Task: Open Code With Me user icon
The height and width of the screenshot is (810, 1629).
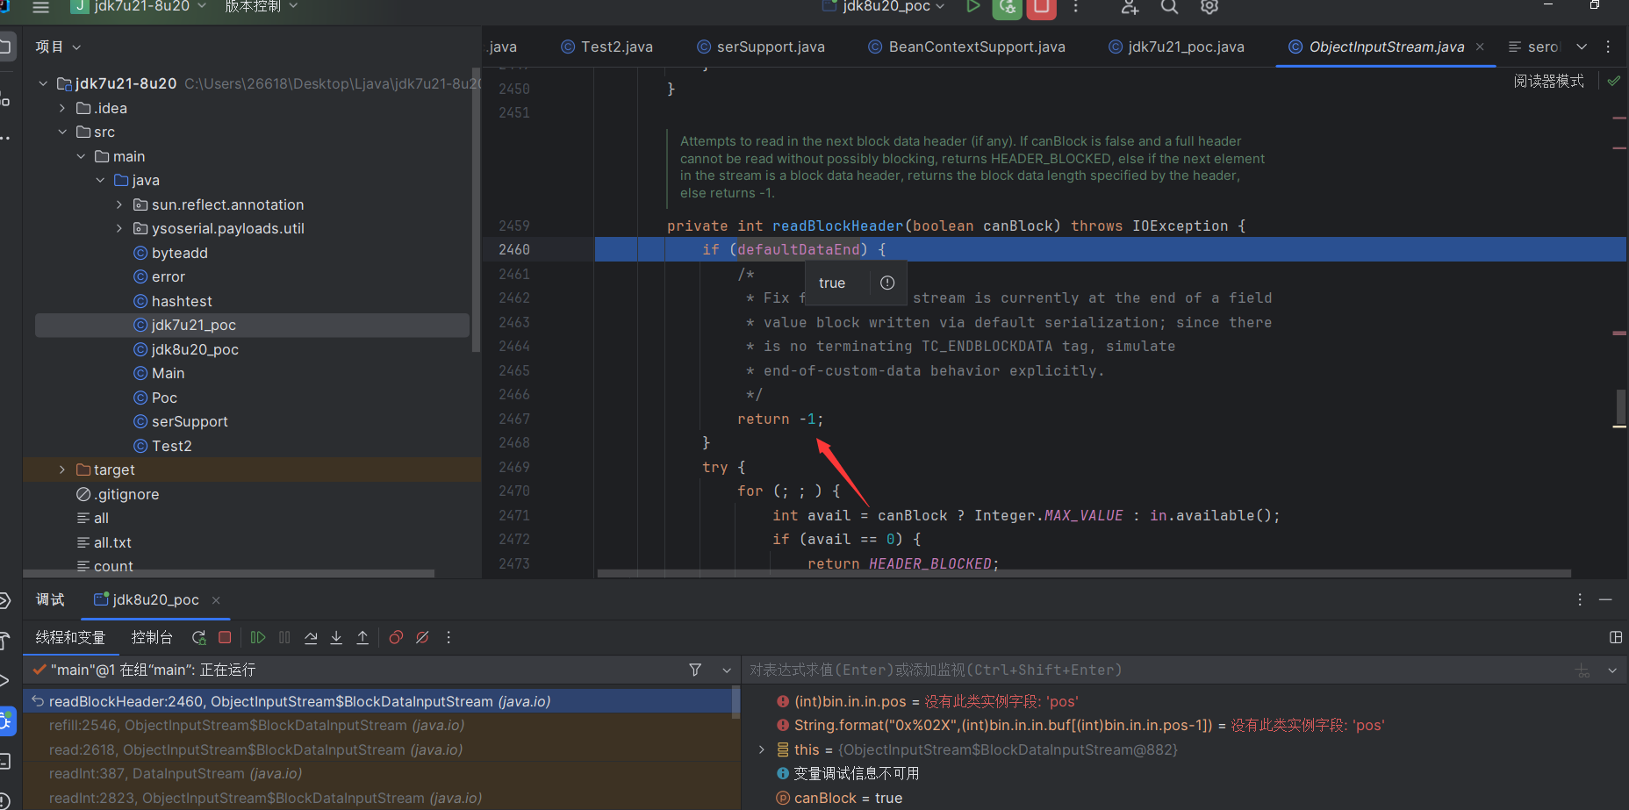Action: point(1130,7)
